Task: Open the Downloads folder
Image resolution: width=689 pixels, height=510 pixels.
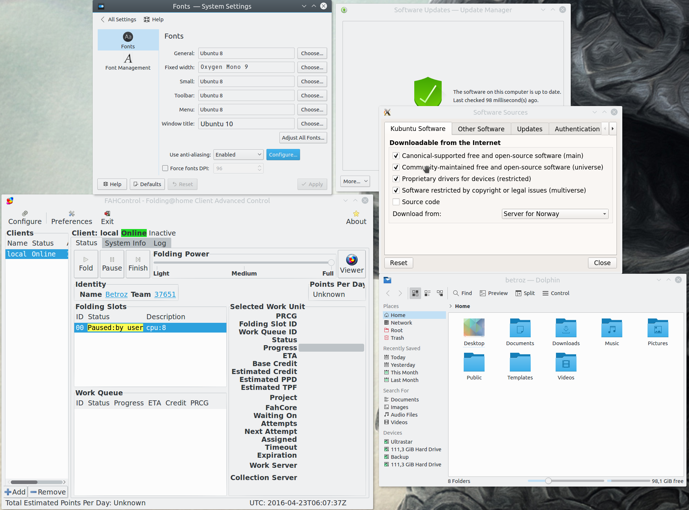Action: pyautogui.click(x=566, y=332)
